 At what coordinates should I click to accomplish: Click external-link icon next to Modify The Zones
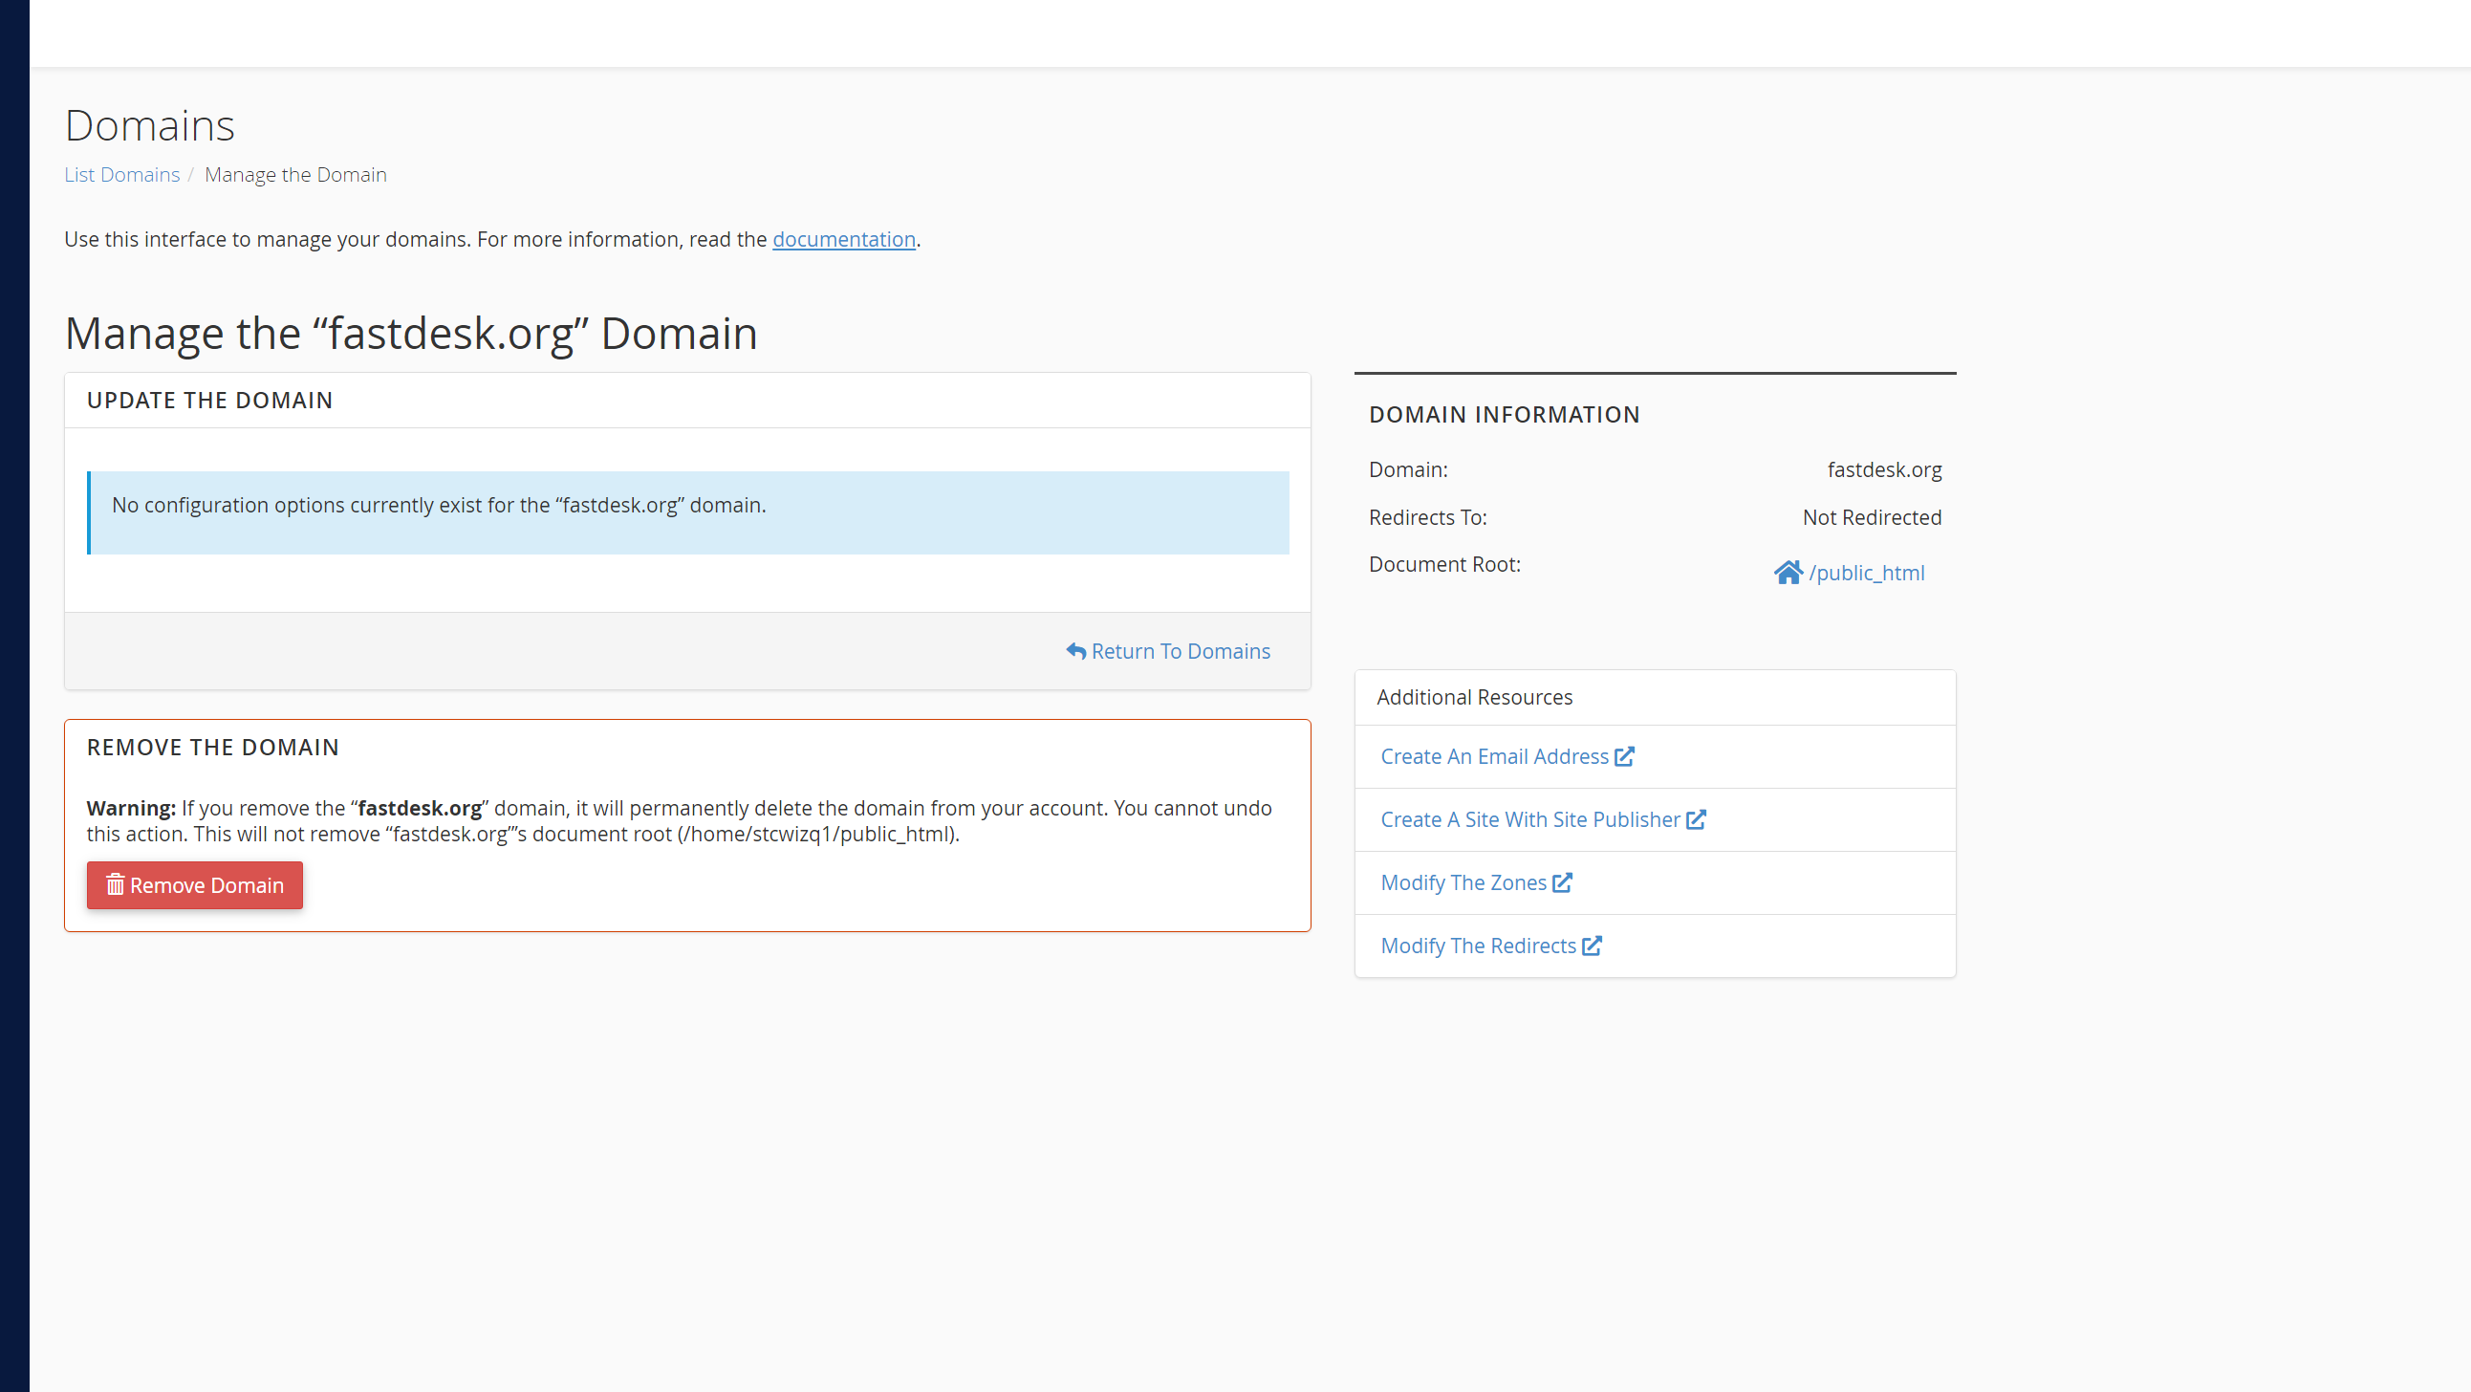(1563, 882)
